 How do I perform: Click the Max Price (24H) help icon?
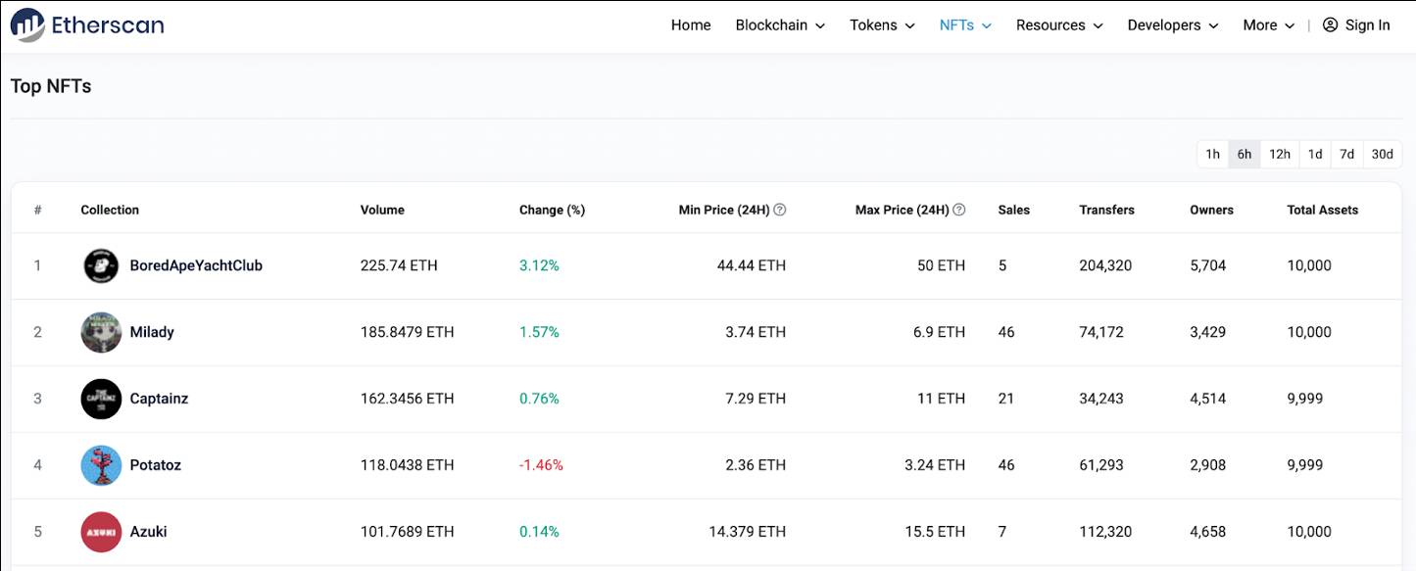[x=959, y=210]
